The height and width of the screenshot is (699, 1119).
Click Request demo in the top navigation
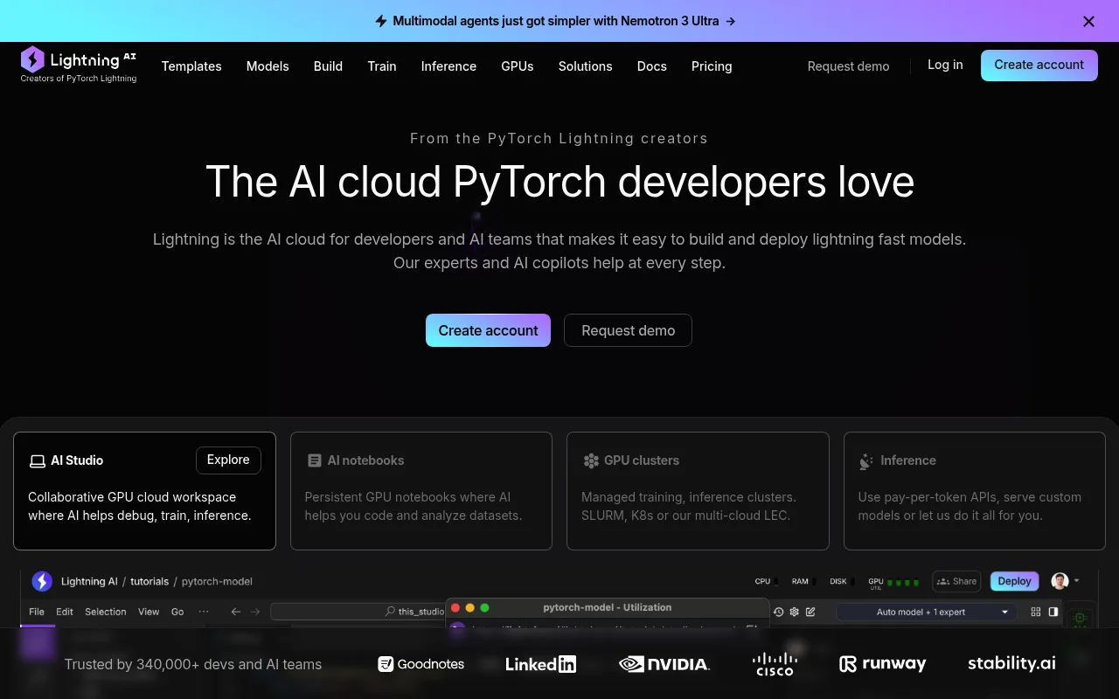coord(848,66)
